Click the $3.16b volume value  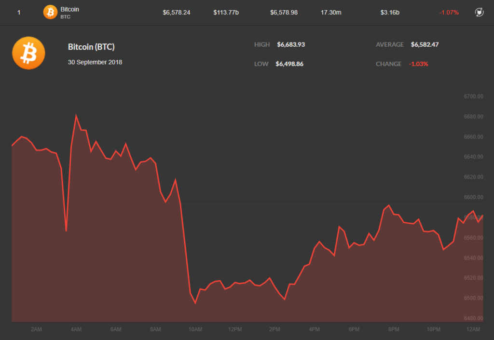point(390,13)
